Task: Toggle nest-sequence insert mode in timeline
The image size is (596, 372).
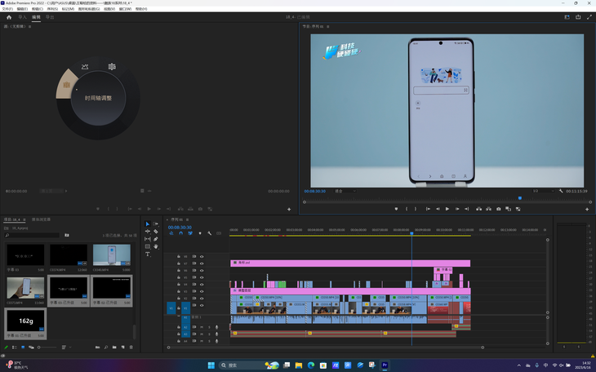Action: pyautogui.click(x=171, y=233)
